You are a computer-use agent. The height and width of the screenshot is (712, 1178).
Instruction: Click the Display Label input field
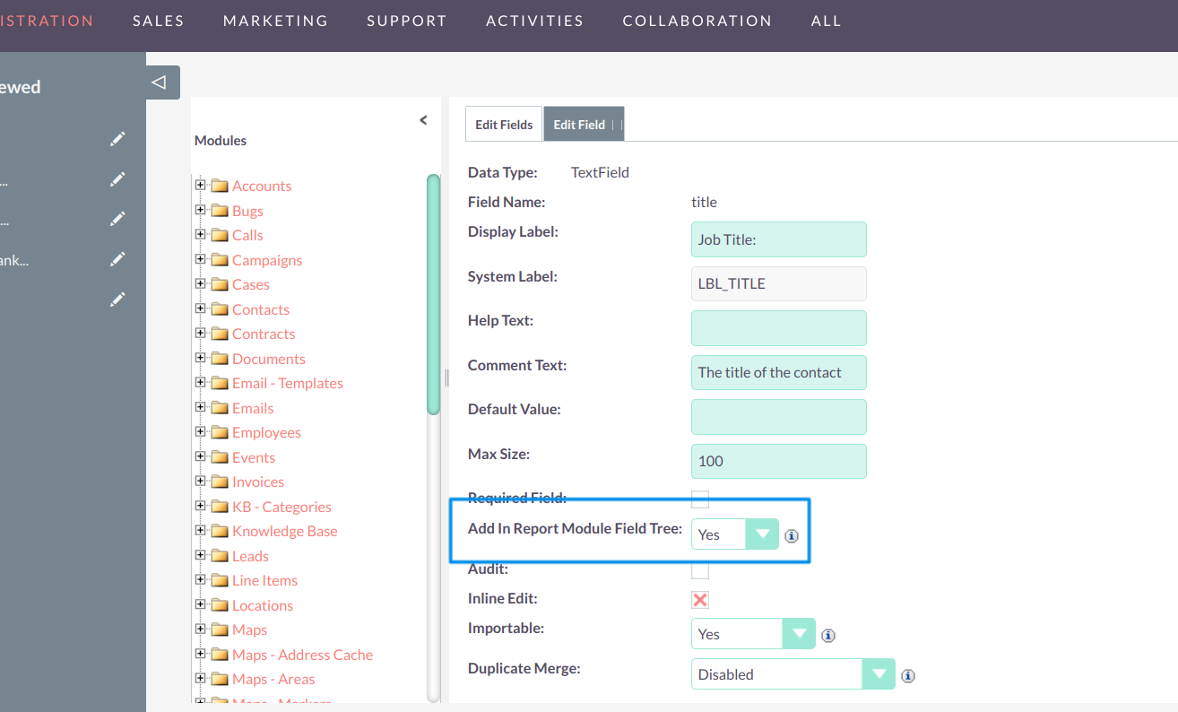coord(779,239)
